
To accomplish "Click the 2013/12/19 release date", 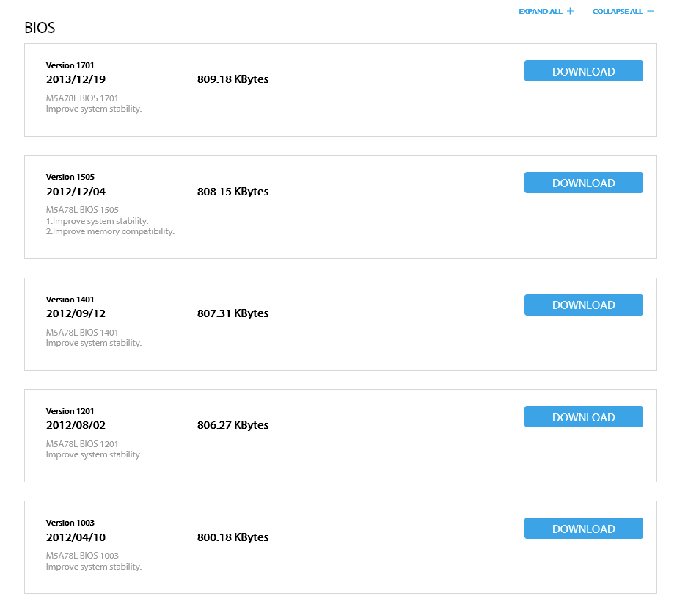I will click(x=76, y=79).
